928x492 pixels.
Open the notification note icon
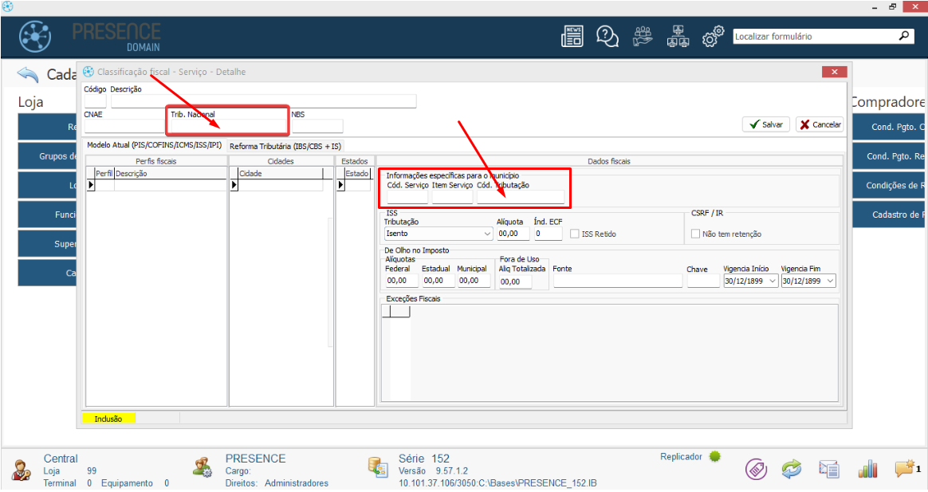(904, 470)
